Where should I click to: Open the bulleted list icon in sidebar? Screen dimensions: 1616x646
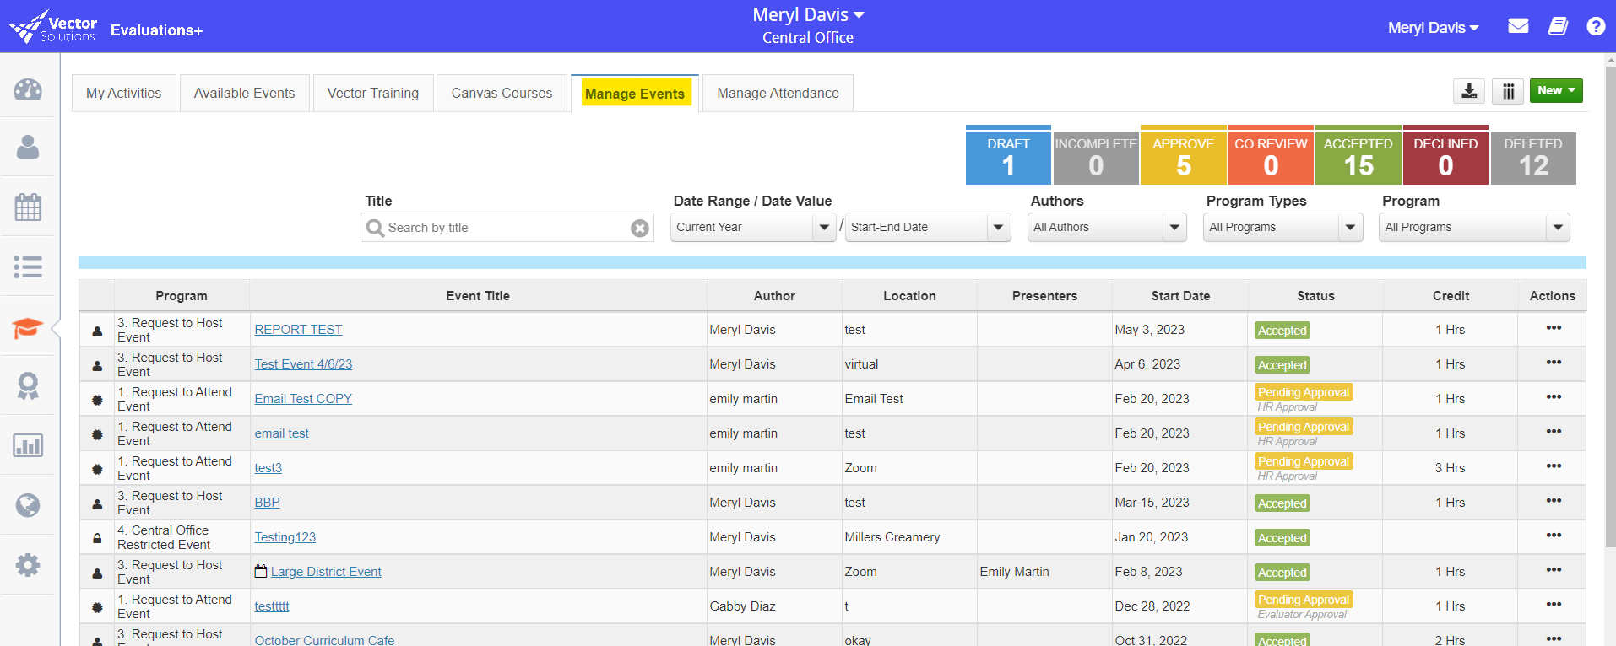[28, 267]
